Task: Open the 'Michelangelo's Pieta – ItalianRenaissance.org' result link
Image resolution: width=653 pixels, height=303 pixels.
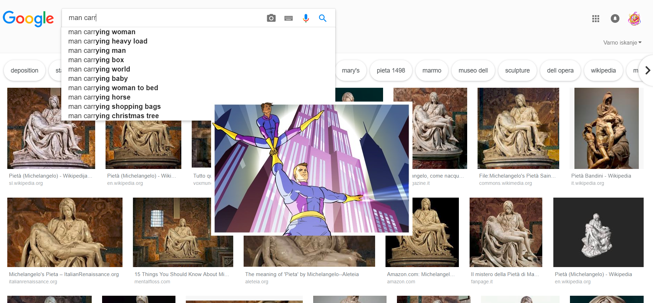Action: point(64,274)
